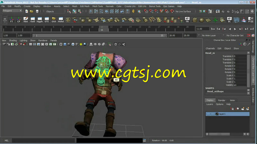Open the Hshd hypershade shelf button
257x144 pixels.
(61, 20)
